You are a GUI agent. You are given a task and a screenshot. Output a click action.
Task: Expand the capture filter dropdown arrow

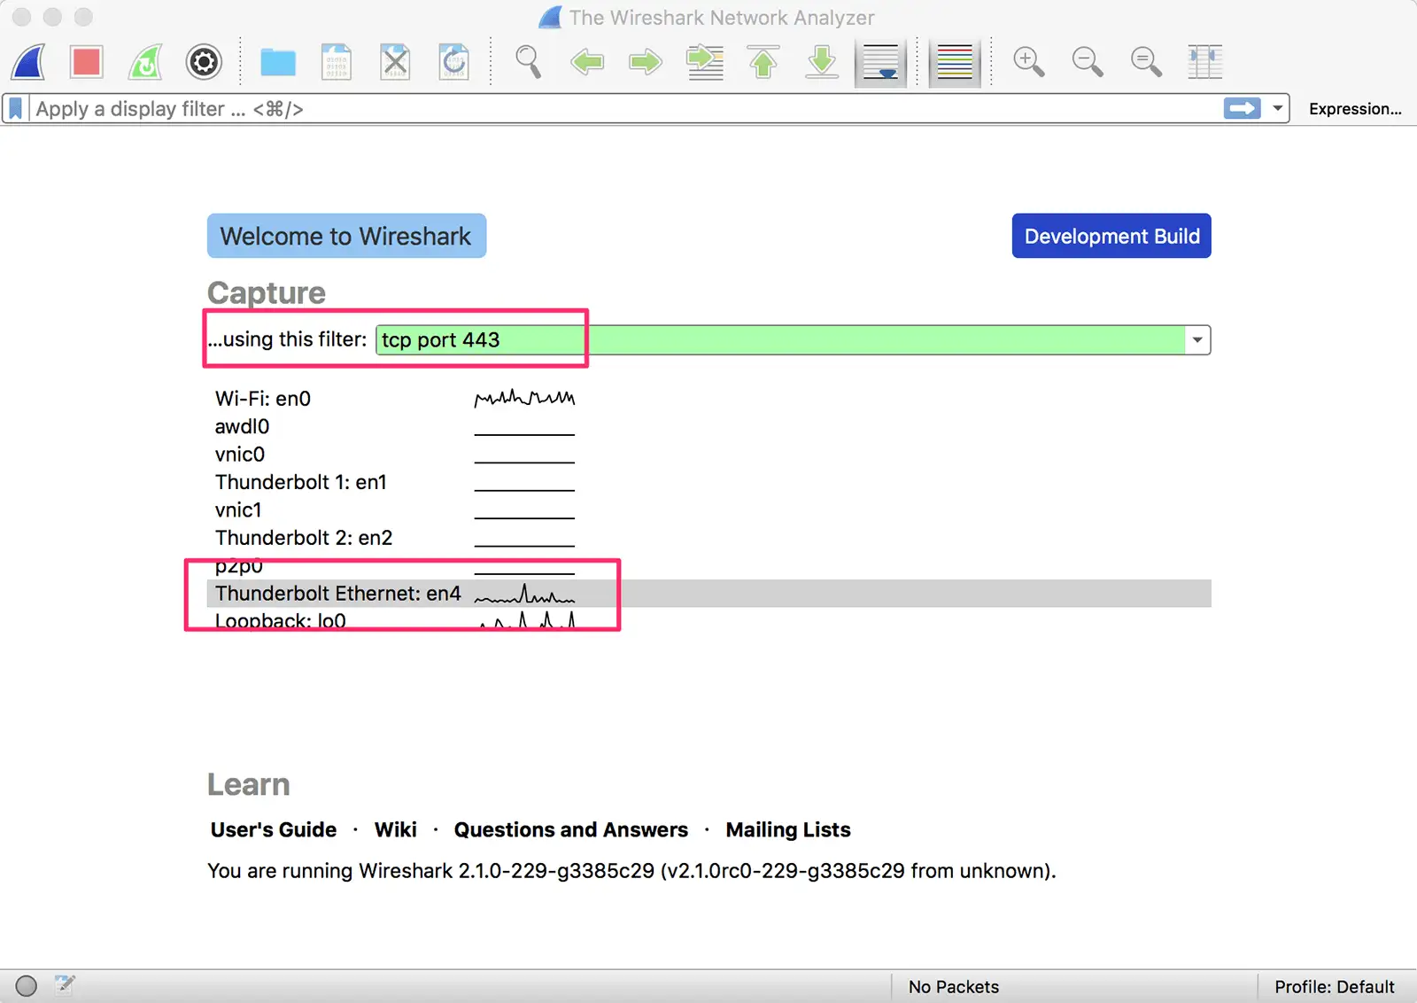(1197, 339)
